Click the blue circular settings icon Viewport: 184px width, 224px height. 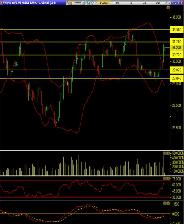click(x=93, y=3)
